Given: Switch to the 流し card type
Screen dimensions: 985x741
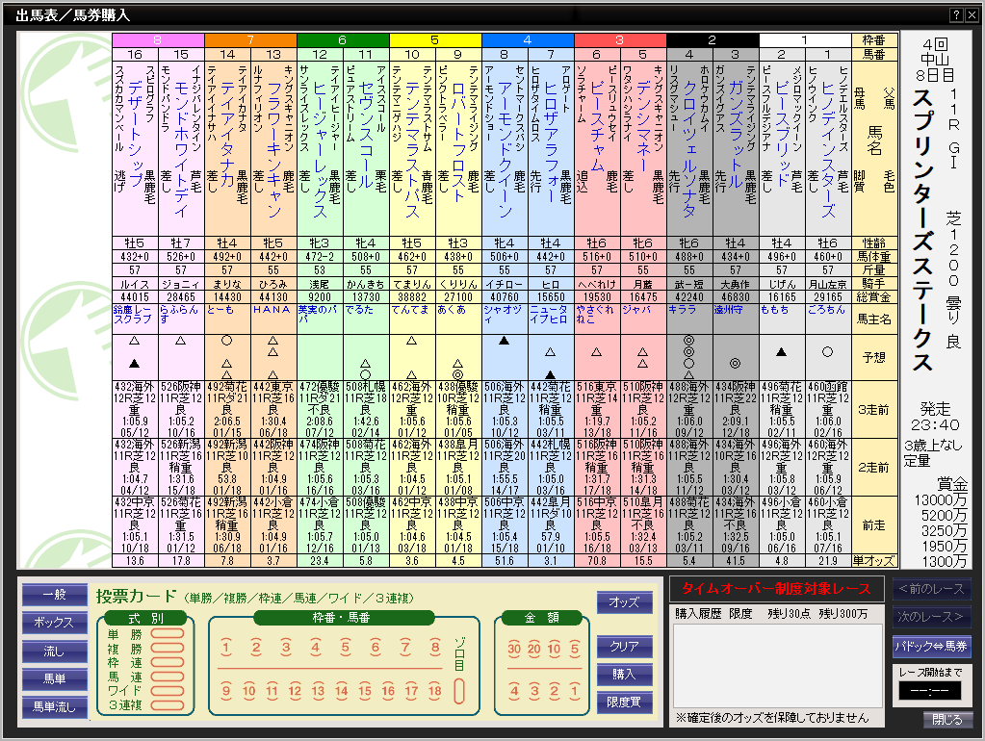Looking at the screenshot, I should coord(54,652).
